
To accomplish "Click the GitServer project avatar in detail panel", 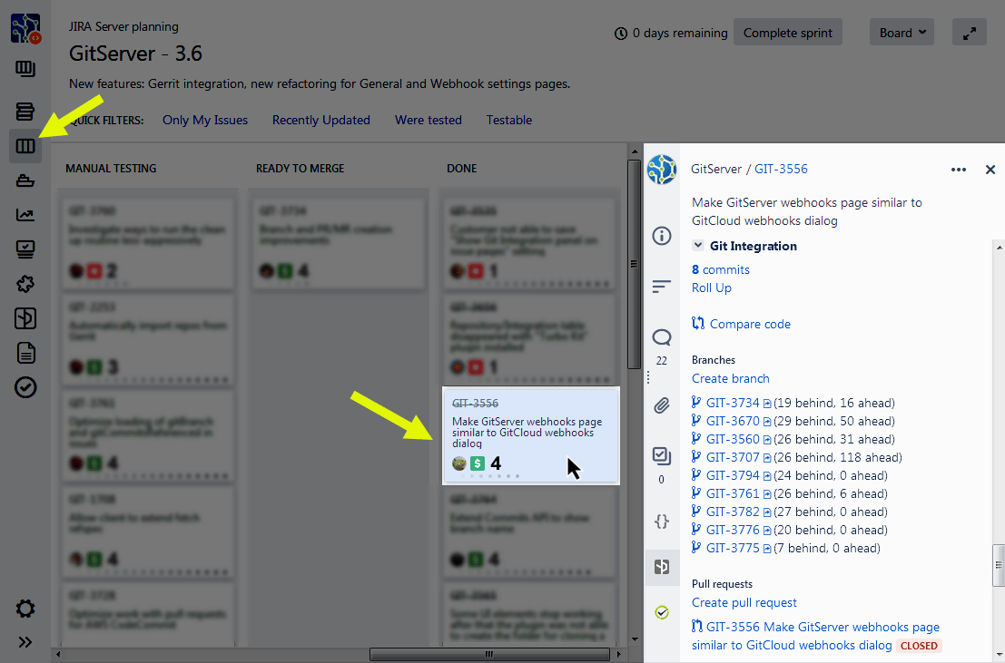I will click(662, 170).
